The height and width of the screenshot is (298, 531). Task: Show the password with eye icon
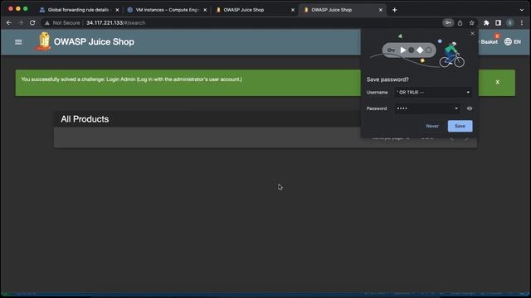pos(470,108)
